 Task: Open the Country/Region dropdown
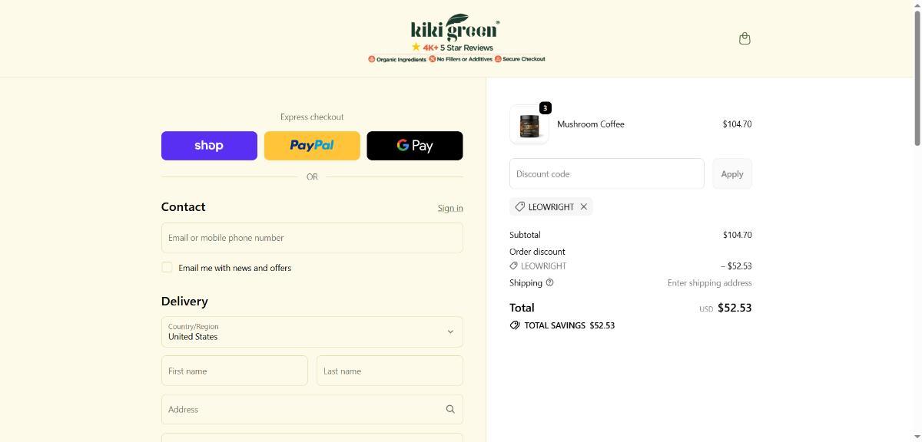click(312, 331)
